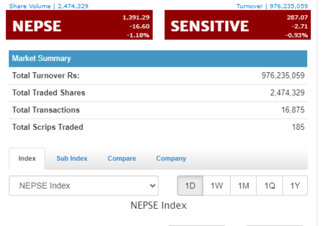The height and width of the screenshot is (226, 324).
Task: Click the NEPSE Index chart title
Action: pyautogui.click(x=158, y=205)
